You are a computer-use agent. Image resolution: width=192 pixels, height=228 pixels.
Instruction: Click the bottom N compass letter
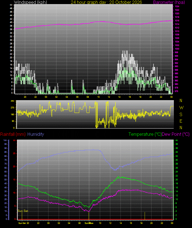(x=181, y=128)
